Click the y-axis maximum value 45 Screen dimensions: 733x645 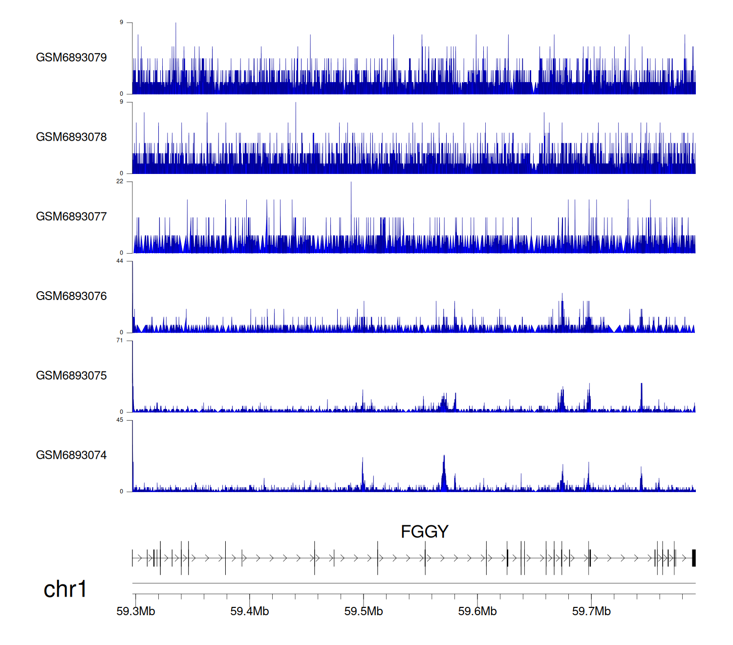120,420
